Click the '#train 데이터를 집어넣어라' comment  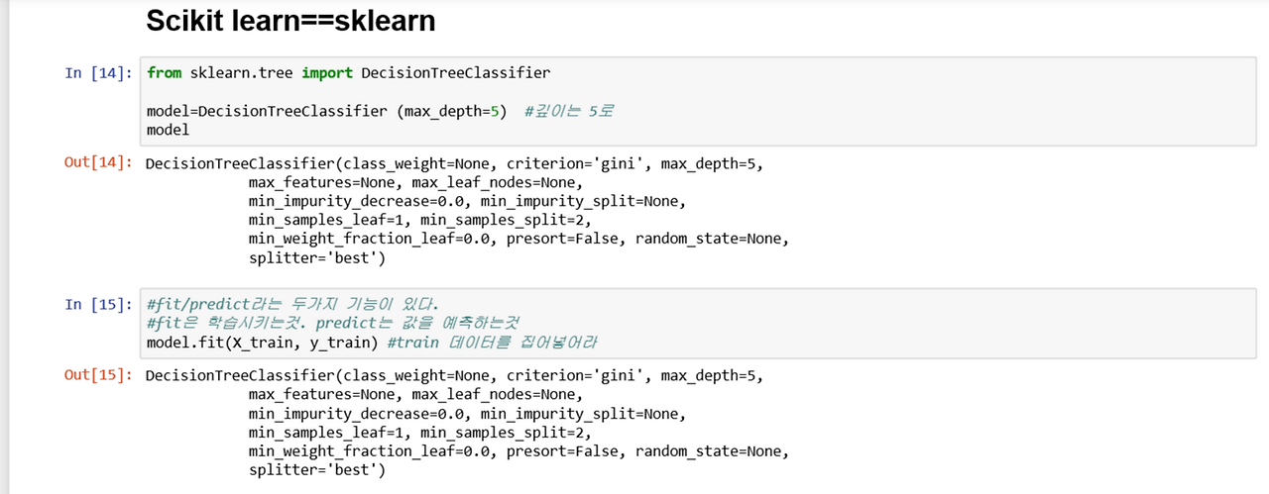pos(490,342)
